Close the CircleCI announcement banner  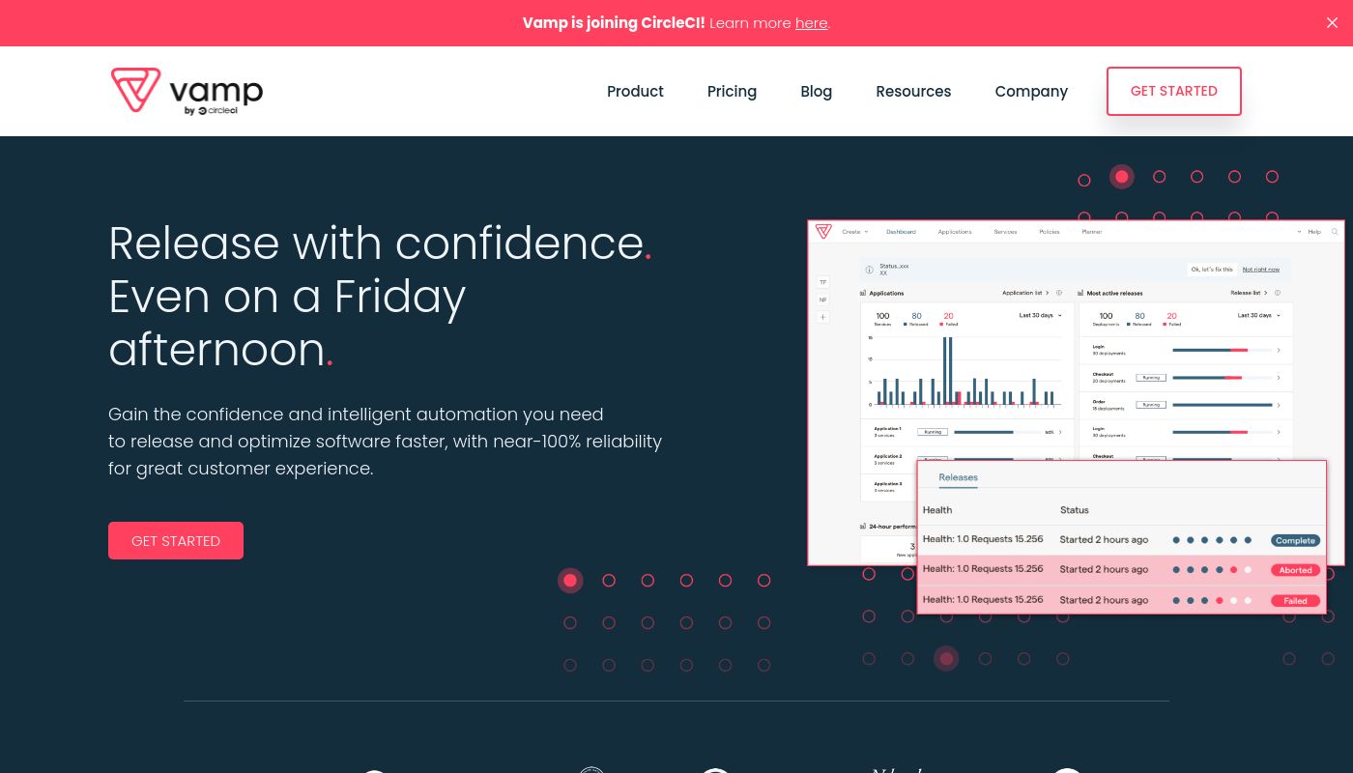click(x=1333, y=23)
